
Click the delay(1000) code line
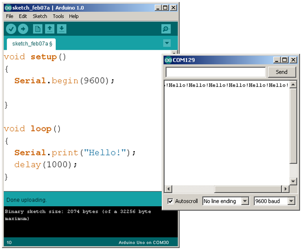click(45, 164)
